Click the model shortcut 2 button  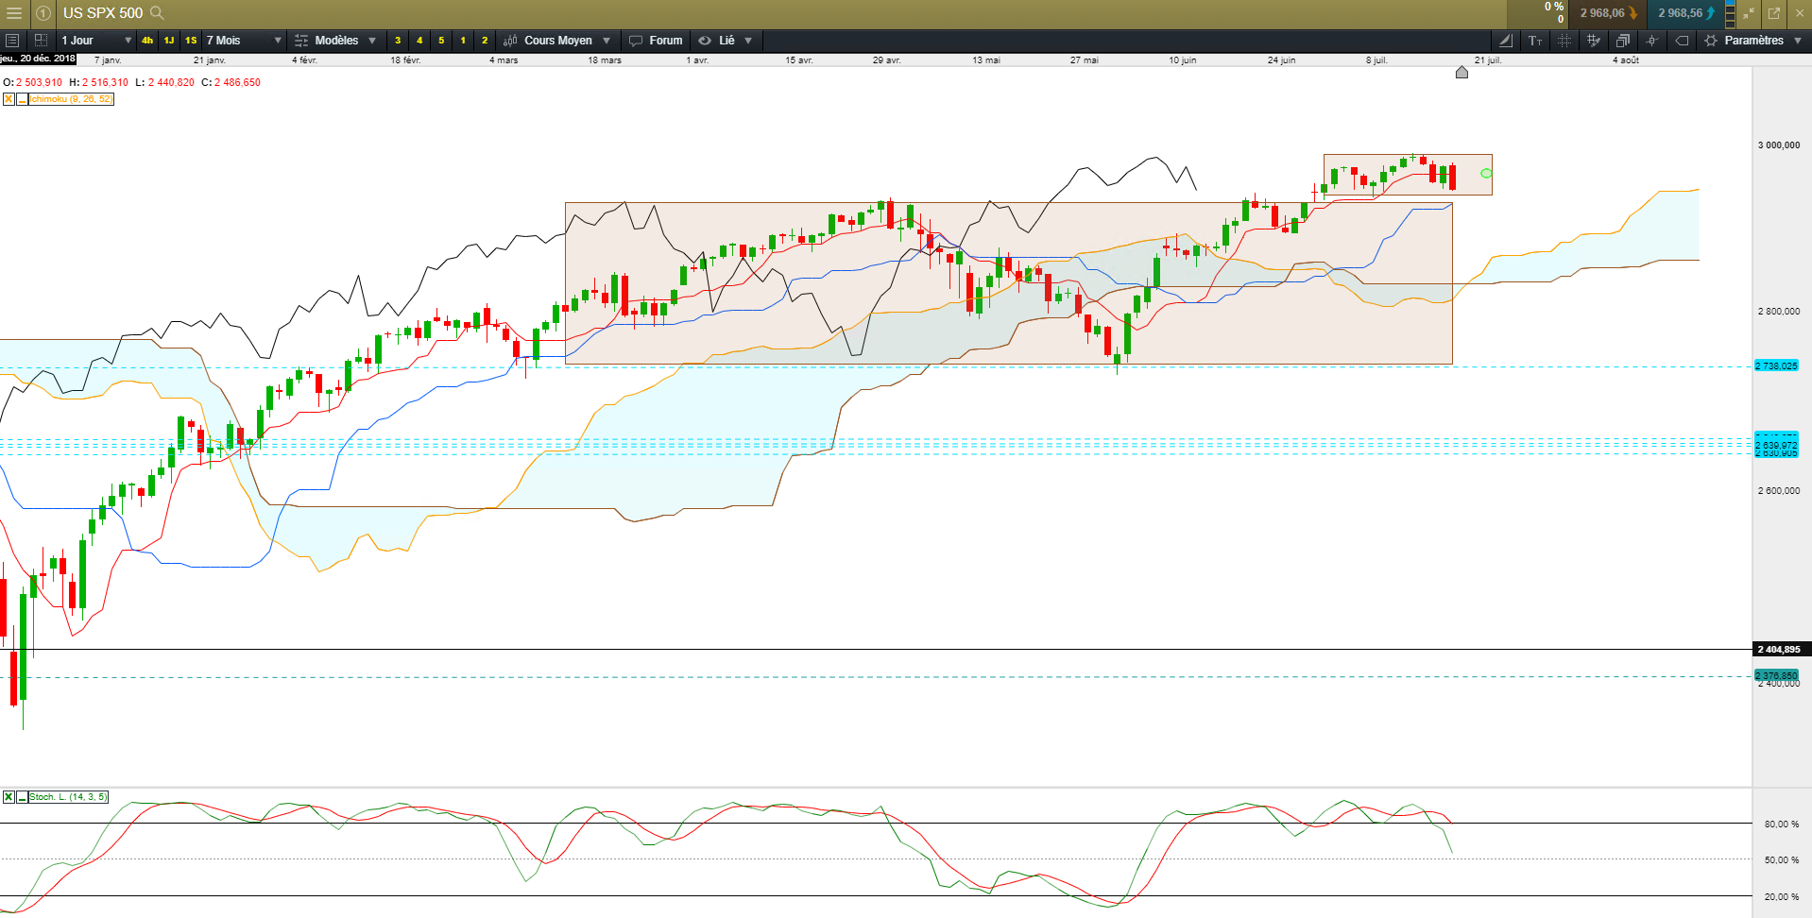(485, 41)
